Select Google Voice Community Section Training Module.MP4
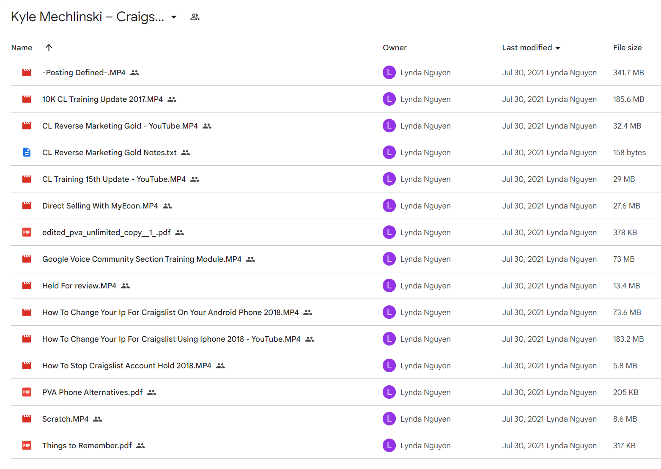The width and height of the screenshot is (661, 469). coord(142,259)
